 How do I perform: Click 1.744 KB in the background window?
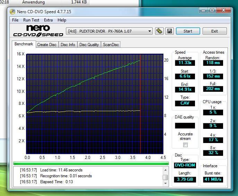coord(79,2)
